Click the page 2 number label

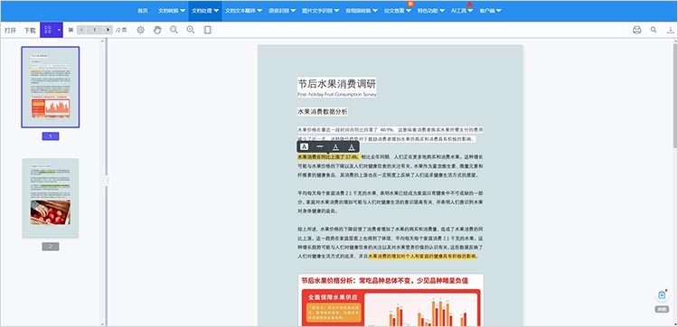click(x=51, y=247)
